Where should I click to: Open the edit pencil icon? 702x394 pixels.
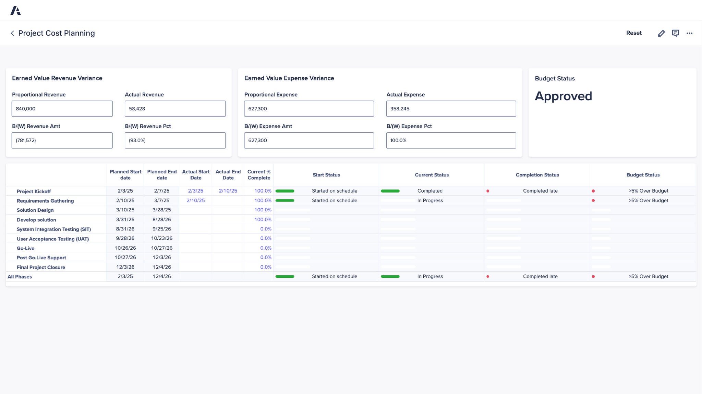[x=661, y=33]
